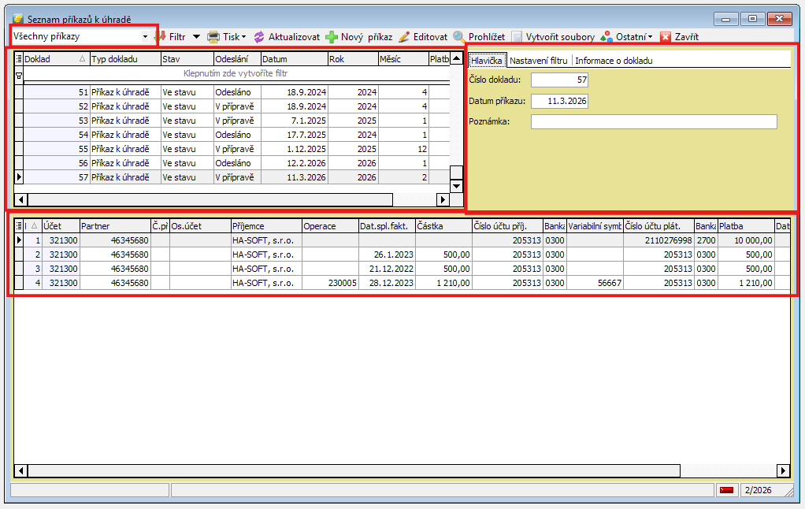Click the Částka column header
Image resolution: width=805 pixels, height=509 pixels.
(x=443, y=226)
